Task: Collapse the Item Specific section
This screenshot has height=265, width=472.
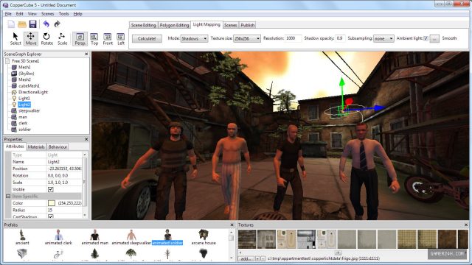Action: tap(8, 197)
